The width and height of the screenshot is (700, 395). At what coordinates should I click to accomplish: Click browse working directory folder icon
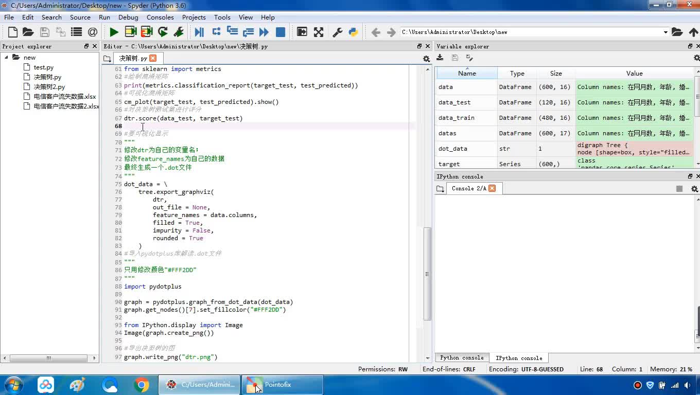677,32
